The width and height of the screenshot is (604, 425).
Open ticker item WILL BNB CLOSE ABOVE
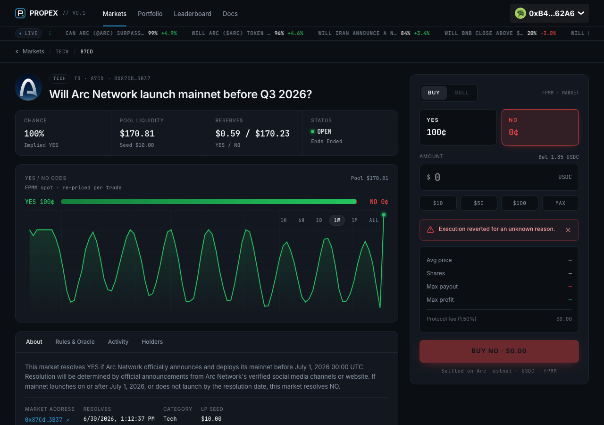(x=500, y=34)
